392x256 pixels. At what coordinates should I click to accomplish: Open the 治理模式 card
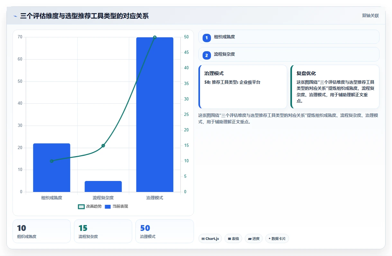tap(243, 87)
